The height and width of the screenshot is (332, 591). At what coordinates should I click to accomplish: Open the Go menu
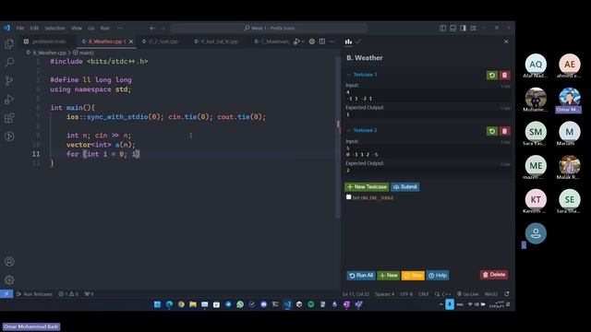(91, 29)
